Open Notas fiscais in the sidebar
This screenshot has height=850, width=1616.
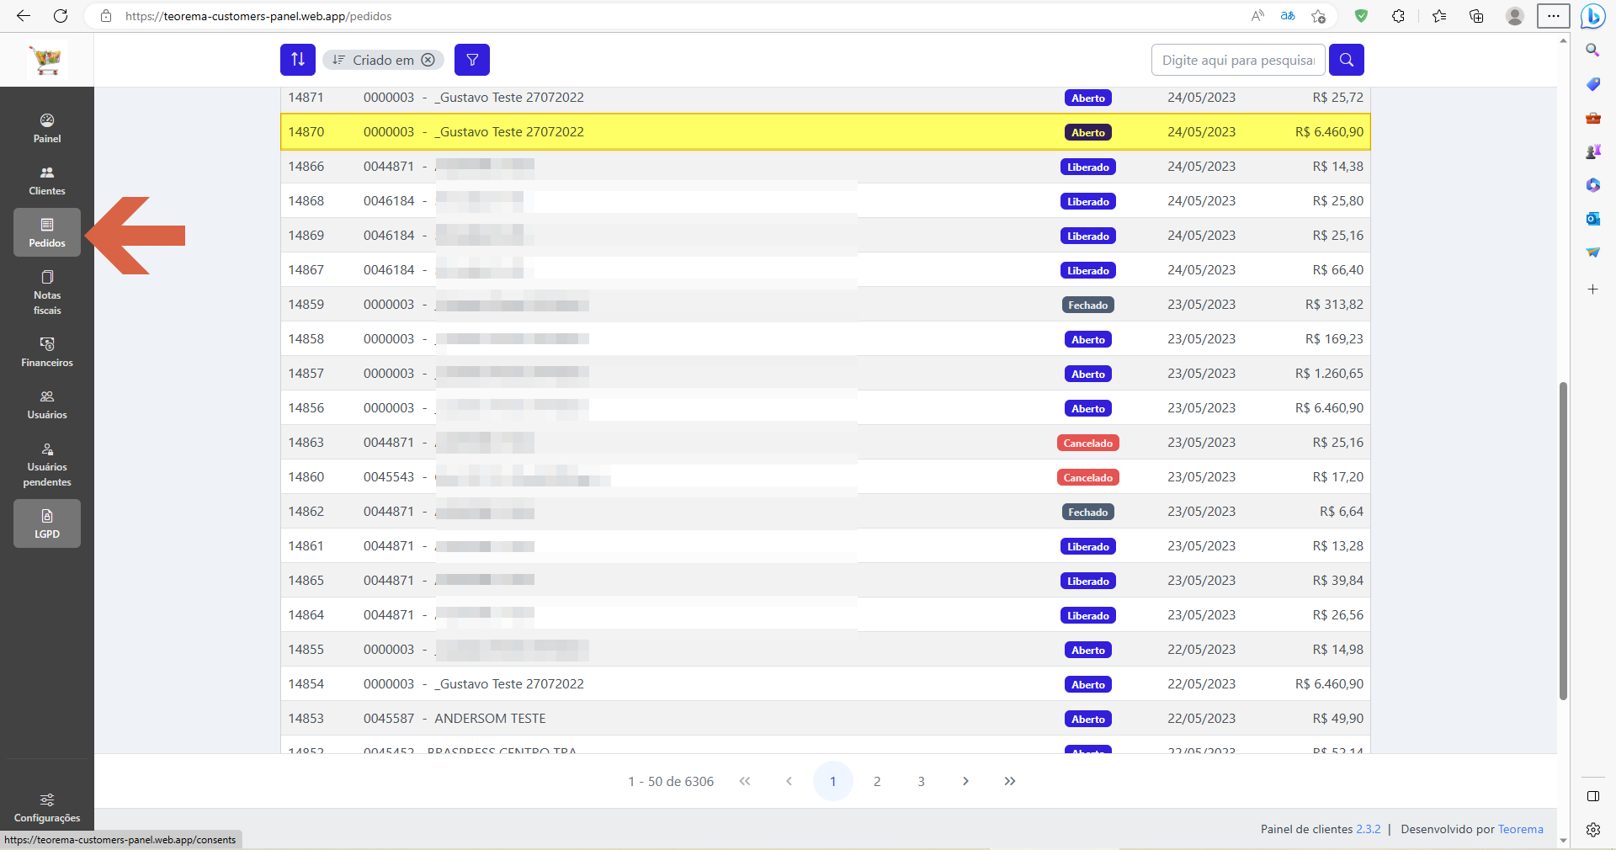point(47,292)
